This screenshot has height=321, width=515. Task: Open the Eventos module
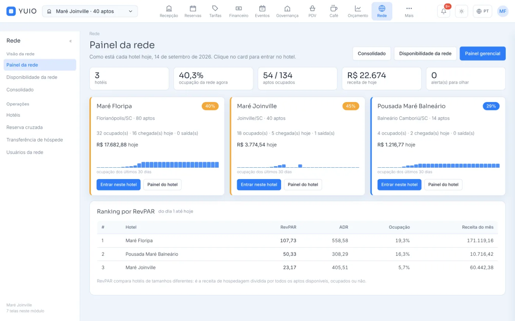[262, 11]
